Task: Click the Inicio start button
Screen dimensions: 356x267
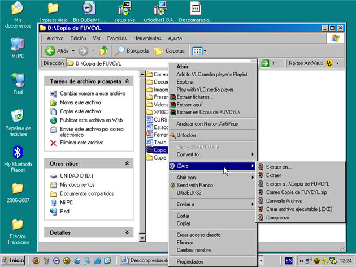Action: 14,260
